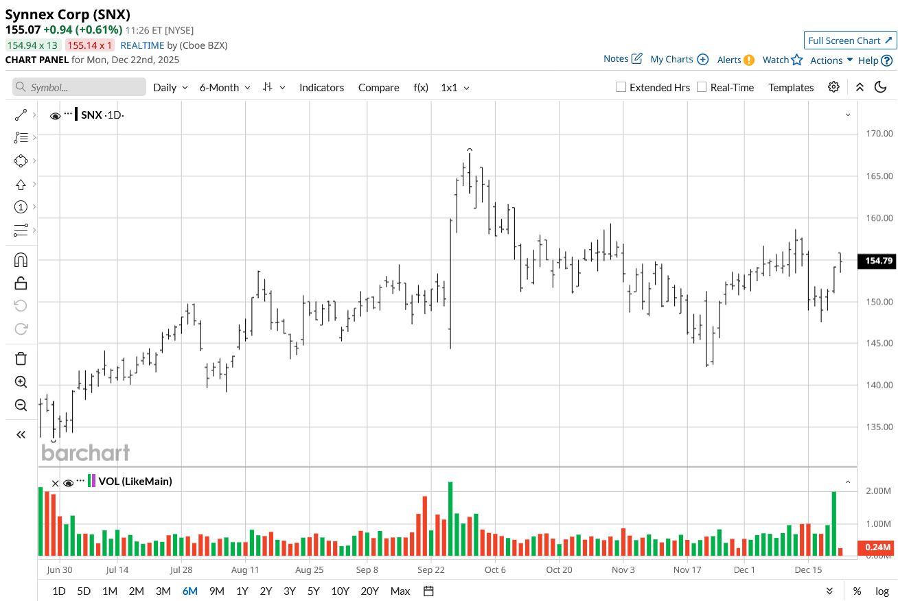Select the 3M time range
The image size is (898, 601).
(163, 591)
